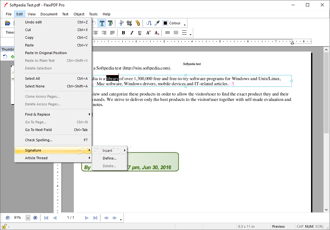Go to the previous page
The image size is (330, 230).
coord(55,218)
